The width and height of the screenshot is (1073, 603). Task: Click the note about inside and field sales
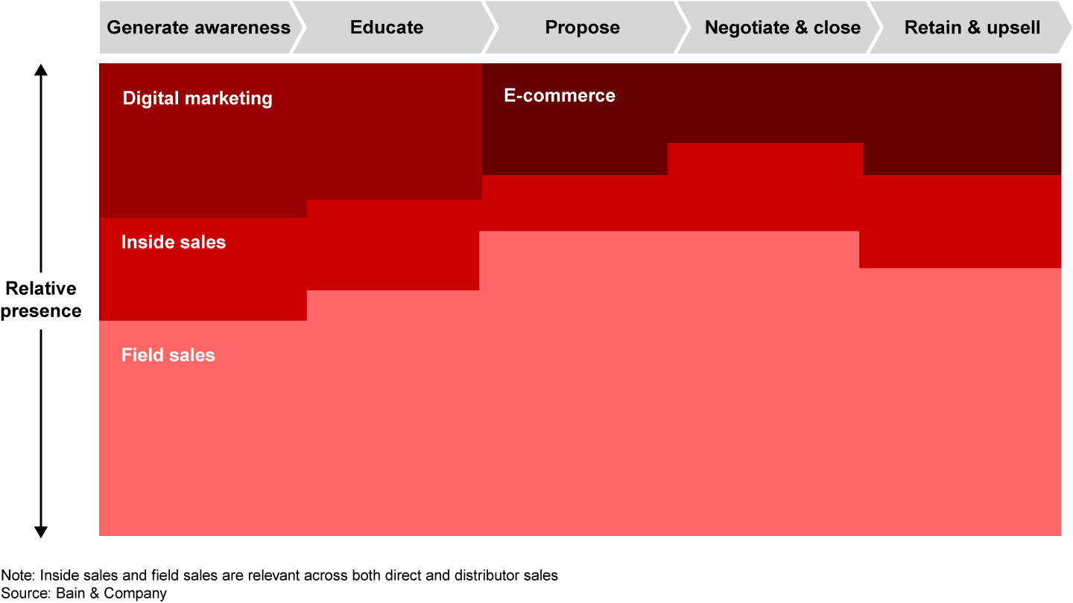coord(279,575)
